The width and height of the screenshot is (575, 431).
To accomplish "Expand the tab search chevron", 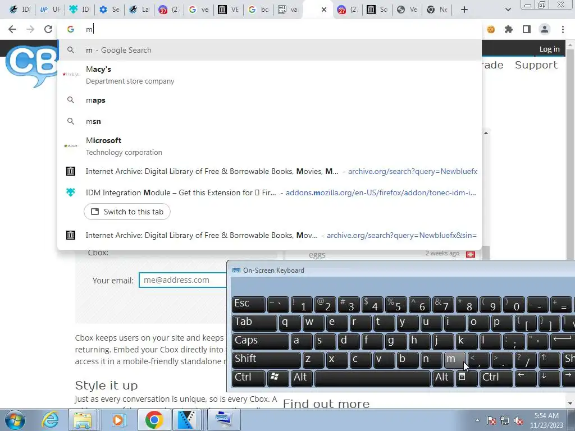I will pyautogui.click(x=508, y=10).
